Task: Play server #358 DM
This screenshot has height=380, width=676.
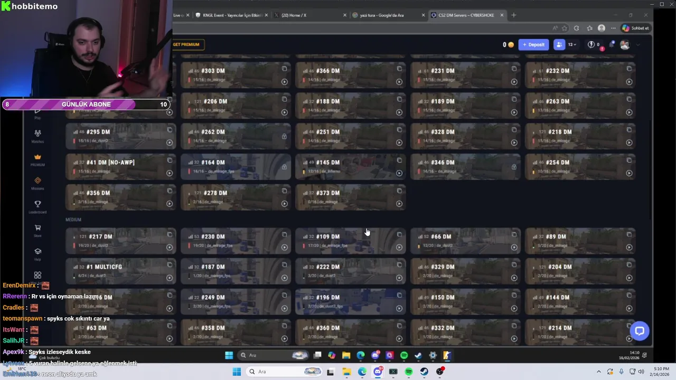Action: [284, 339]
